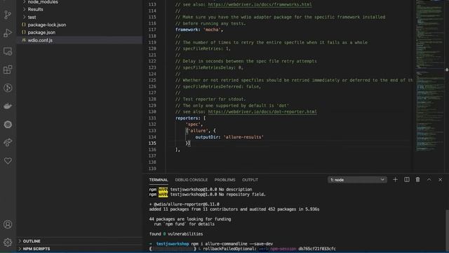Screen dimensions: 449x253
Task: Click the 'spec' reporter string
Action: 193,124
